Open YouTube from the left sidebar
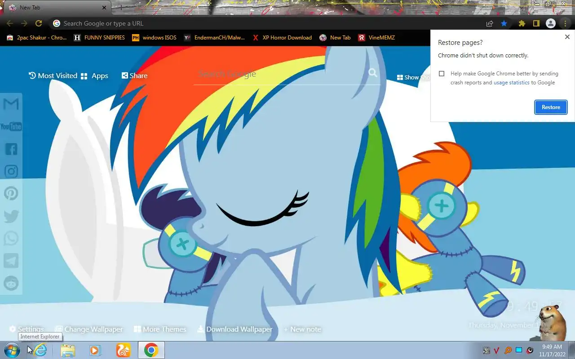This screenshot has width=575, height=359. [x=11, y=127]
